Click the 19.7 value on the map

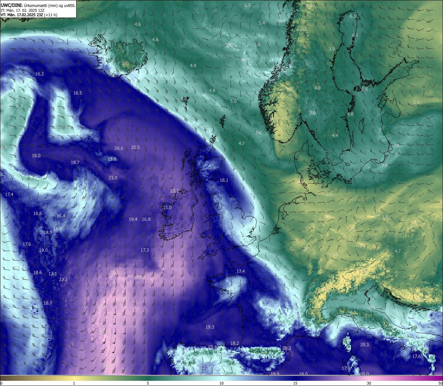(x=75, y=162)
